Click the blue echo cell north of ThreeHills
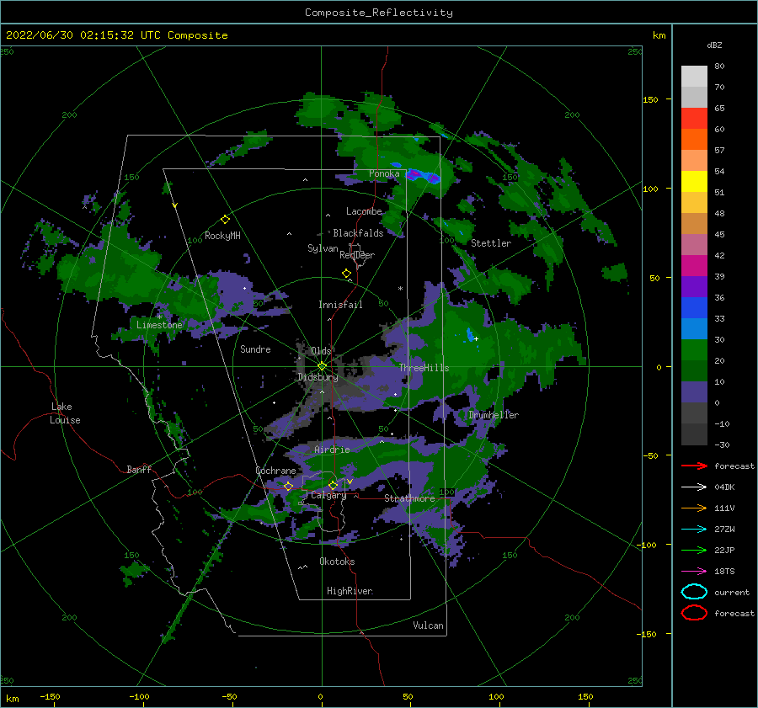758x708 pixels. (x=470, y=334)
